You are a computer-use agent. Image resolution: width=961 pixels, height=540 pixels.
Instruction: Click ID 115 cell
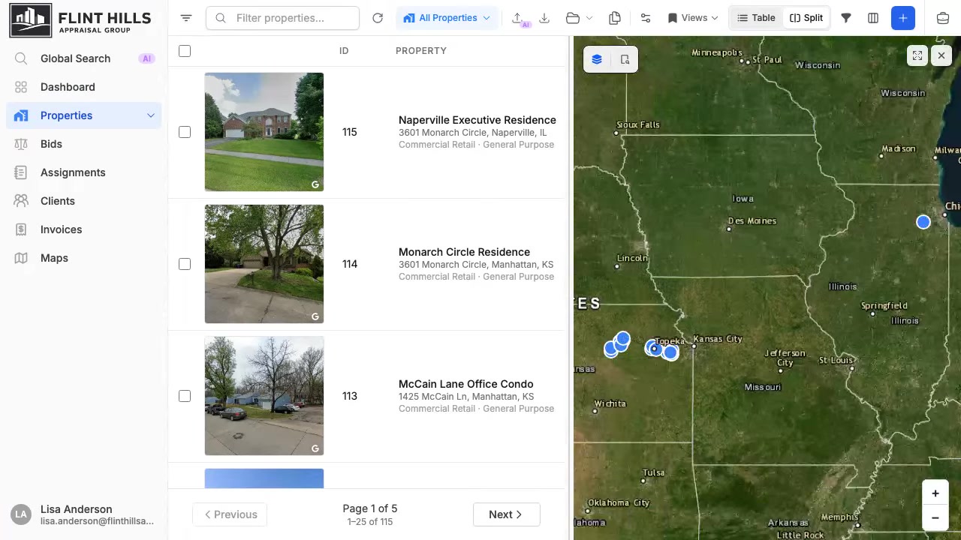(x=350, y=132)
